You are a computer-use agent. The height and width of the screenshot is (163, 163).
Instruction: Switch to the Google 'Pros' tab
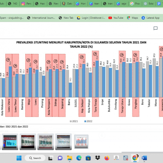point(135,4)
